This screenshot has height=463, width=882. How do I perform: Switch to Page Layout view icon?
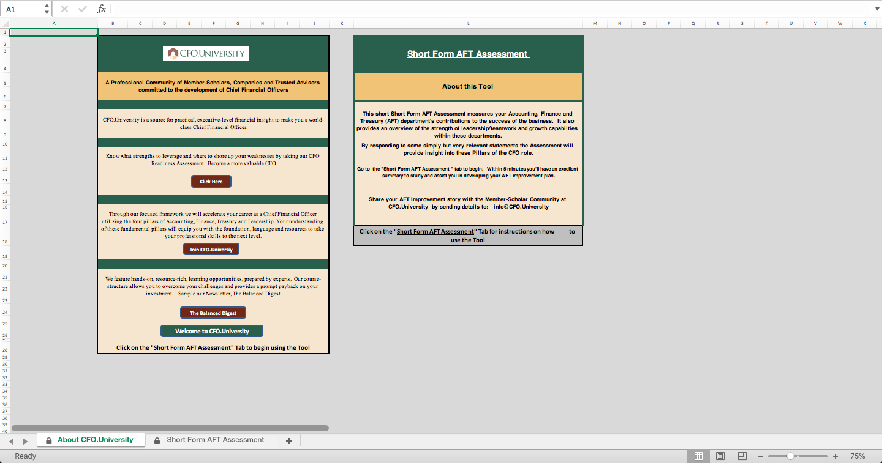(x=720, y=456)
